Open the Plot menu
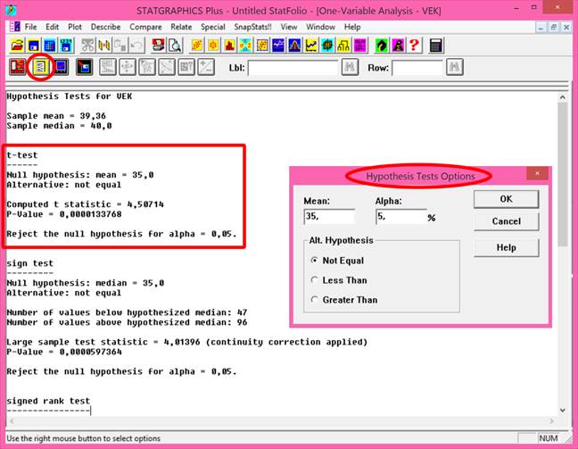 click(x=75, y=27)
